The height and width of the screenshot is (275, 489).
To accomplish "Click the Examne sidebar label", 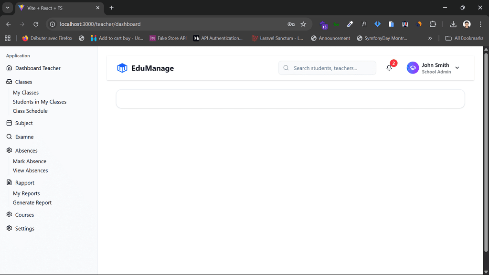I will pyautogui.click(x=24, y=137).
